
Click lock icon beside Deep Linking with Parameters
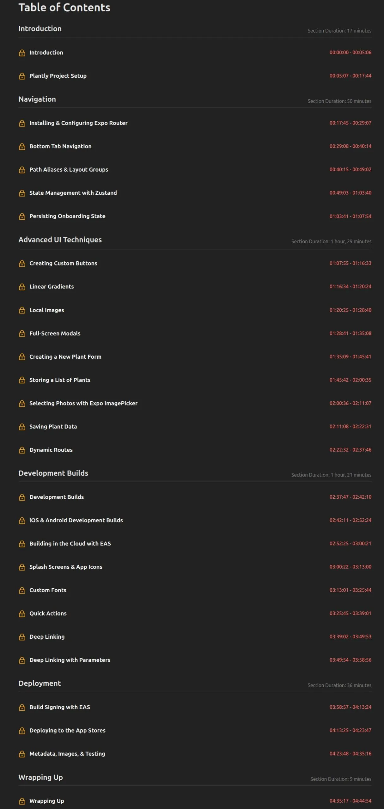click(22, 660)
